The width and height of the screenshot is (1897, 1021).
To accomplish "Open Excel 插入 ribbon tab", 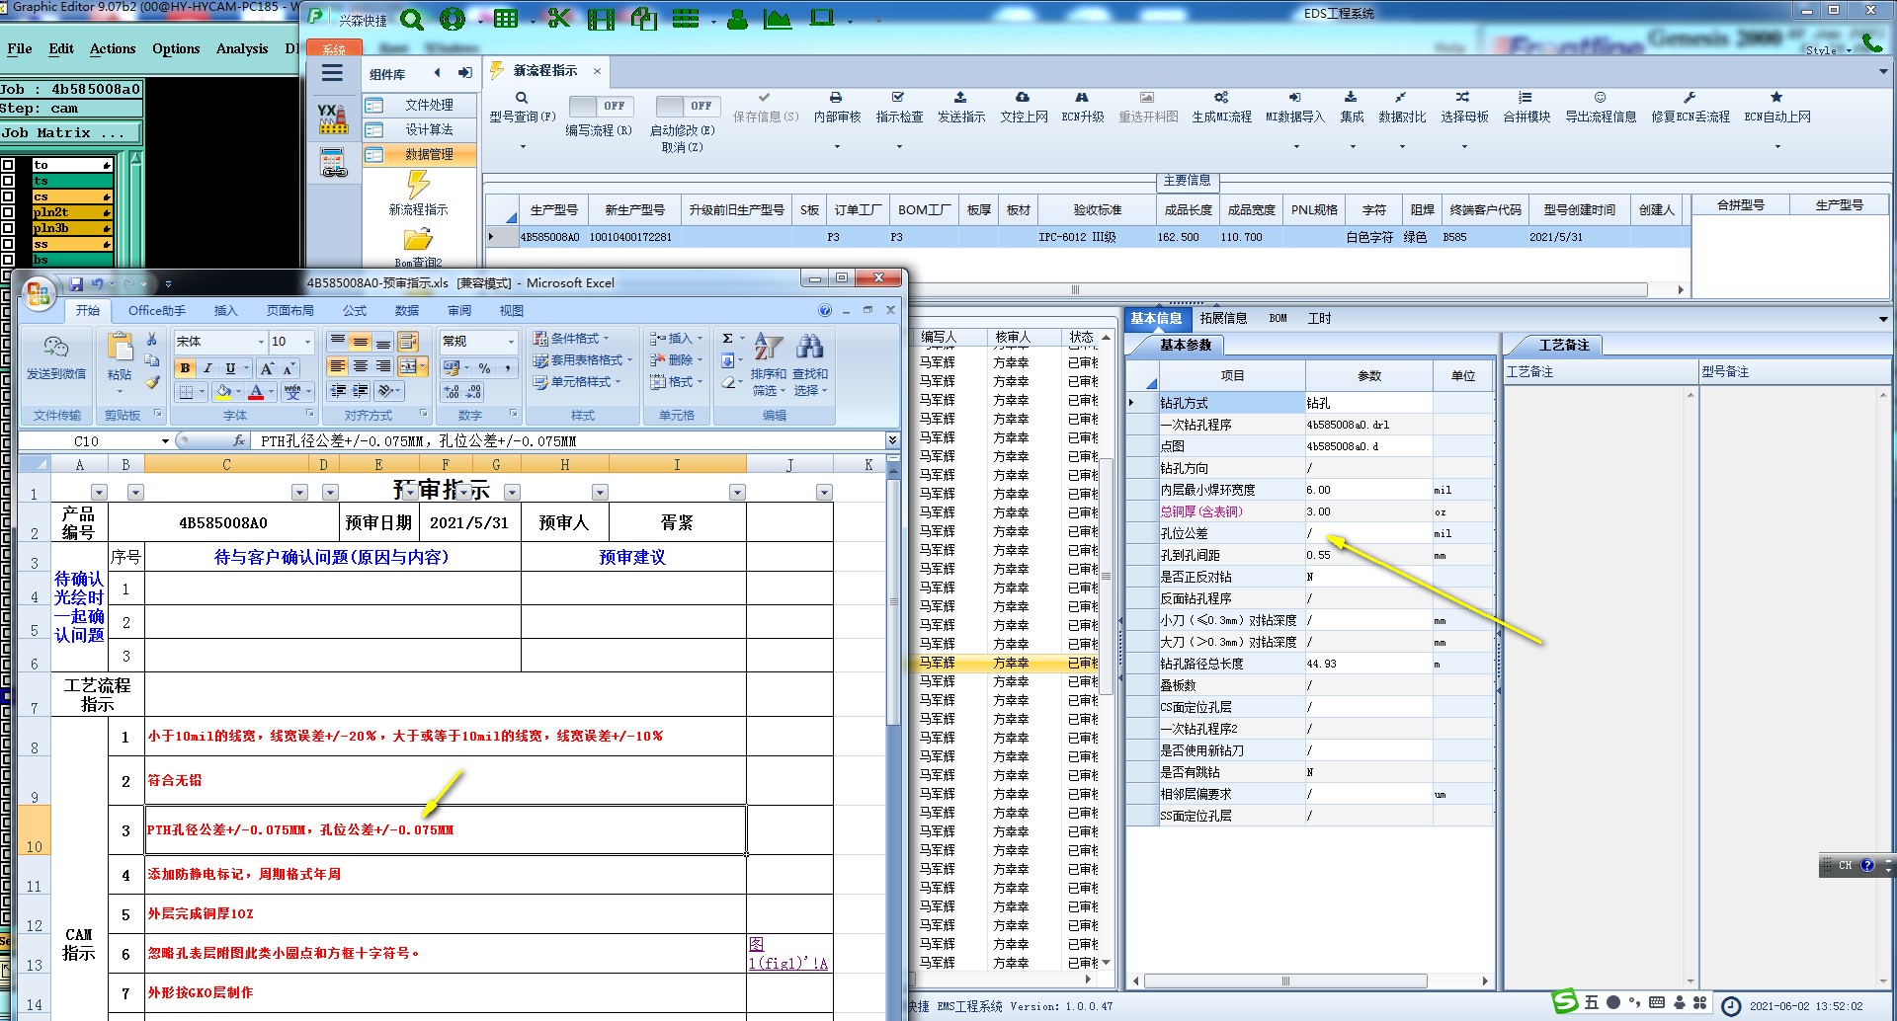I will tap(225, 310).
